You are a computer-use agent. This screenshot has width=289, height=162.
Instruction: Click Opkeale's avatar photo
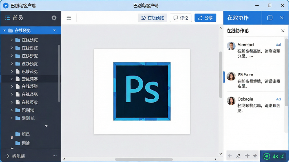coord(231,101)
